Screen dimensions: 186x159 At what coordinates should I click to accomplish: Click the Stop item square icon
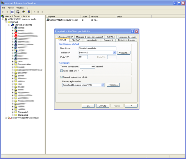tap(38, 12)
